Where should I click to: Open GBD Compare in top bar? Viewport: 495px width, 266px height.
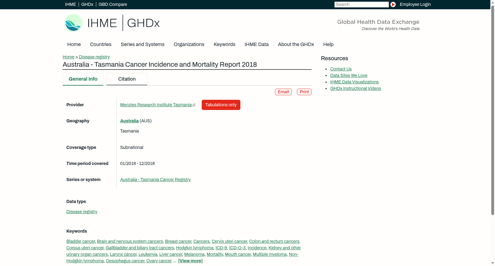pos(113,4)
